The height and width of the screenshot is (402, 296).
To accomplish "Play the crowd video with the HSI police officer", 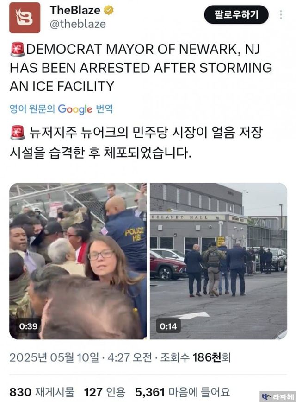I will 78,261.
